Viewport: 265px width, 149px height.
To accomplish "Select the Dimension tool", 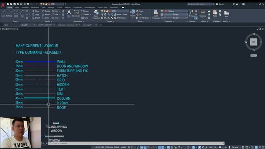I will (x=76, y=13).
